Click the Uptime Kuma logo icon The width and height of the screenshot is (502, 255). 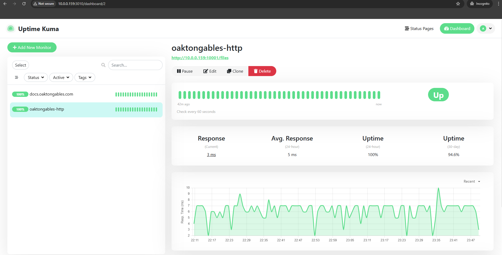tap(11, 29)
